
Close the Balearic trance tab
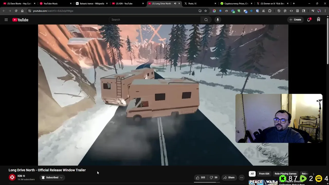point(107,4)
